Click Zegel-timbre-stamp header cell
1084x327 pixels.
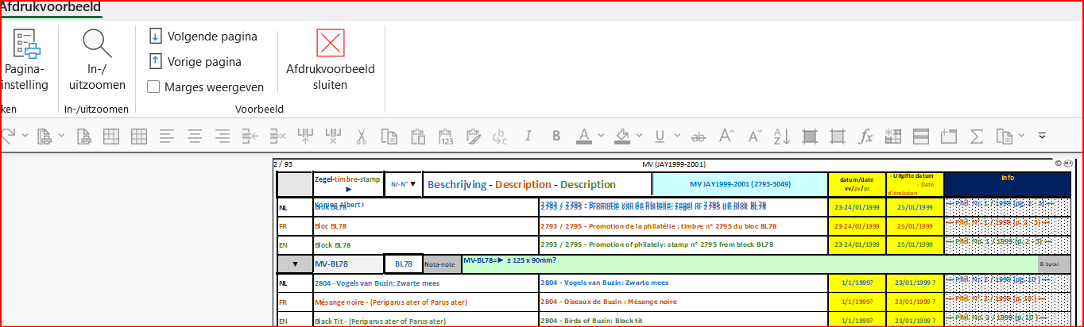click(348, 184)
